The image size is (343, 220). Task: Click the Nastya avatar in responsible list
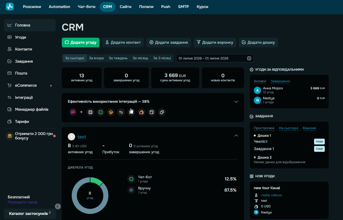[258, 100]
